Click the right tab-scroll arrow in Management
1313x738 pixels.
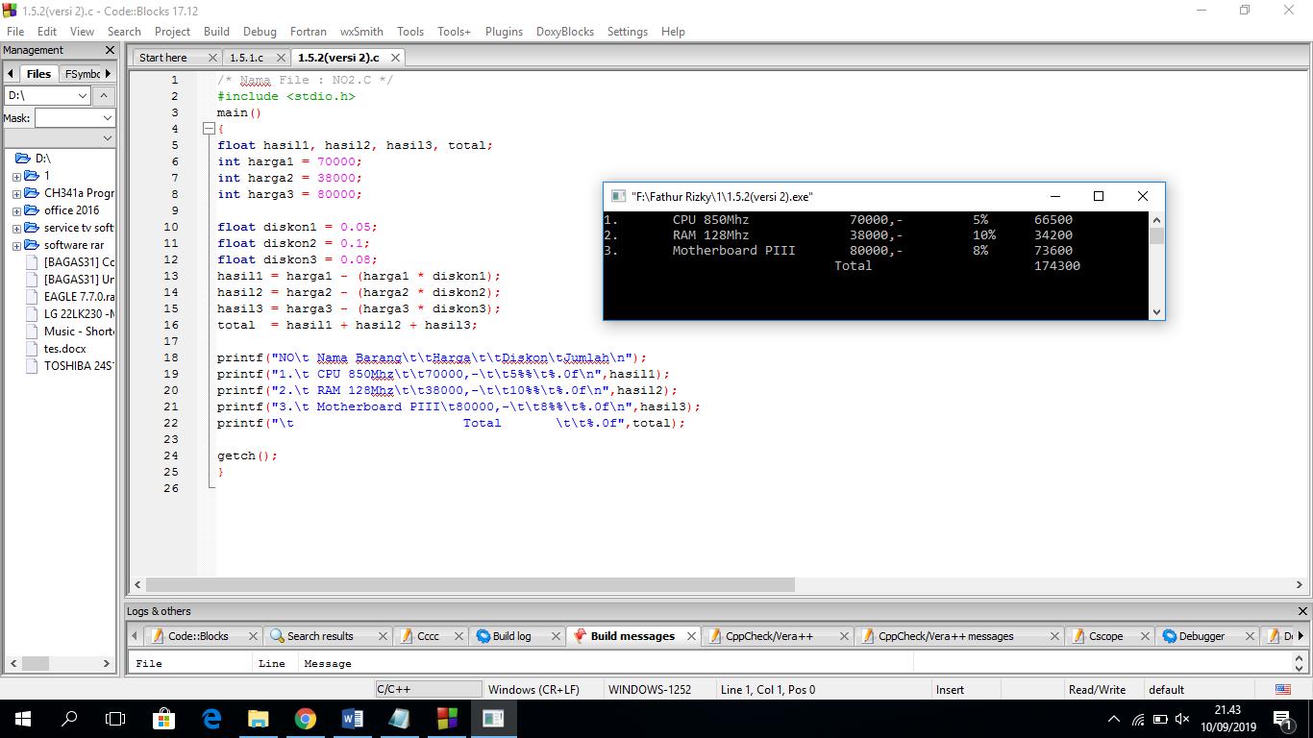click(x=108, y=73)
